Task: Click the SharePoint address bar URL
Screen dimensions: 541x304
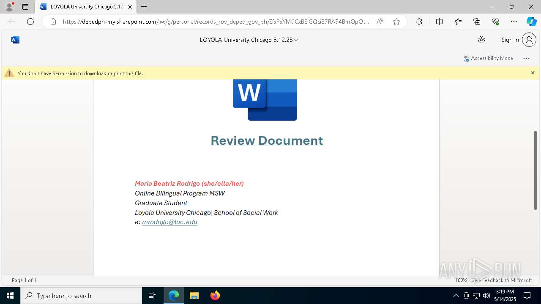Action: [216, 22]
